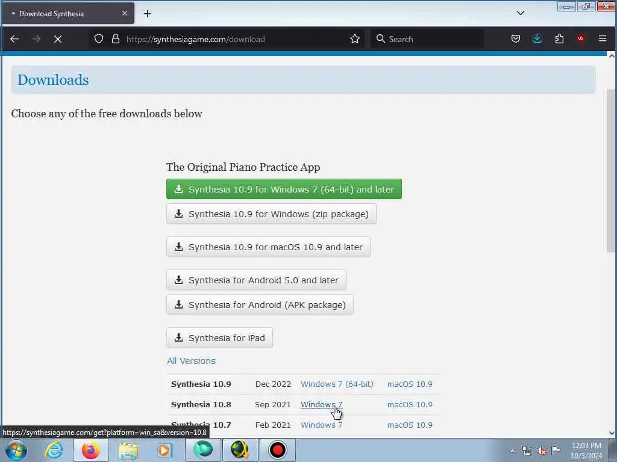
Task: Click the Synthesia 10.9 version label
Action: coord(201,384)
